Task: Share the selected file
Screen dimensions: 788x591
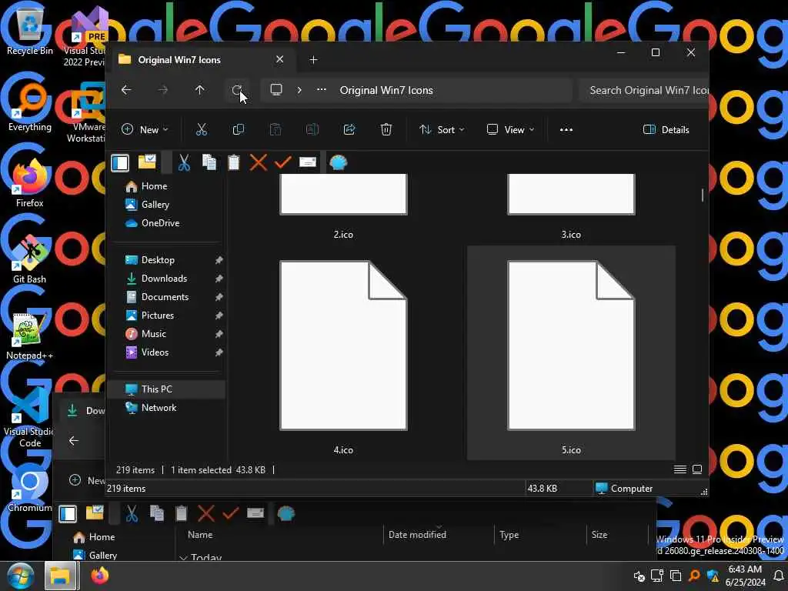Action: pyautogui.click(x=349, y=129)
